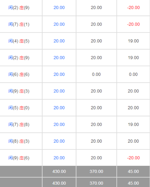This screenshot has height=187, width=150.
Task: Open blue bet amount in 闲(7) 庄(8) row
Action: point(59,124)
